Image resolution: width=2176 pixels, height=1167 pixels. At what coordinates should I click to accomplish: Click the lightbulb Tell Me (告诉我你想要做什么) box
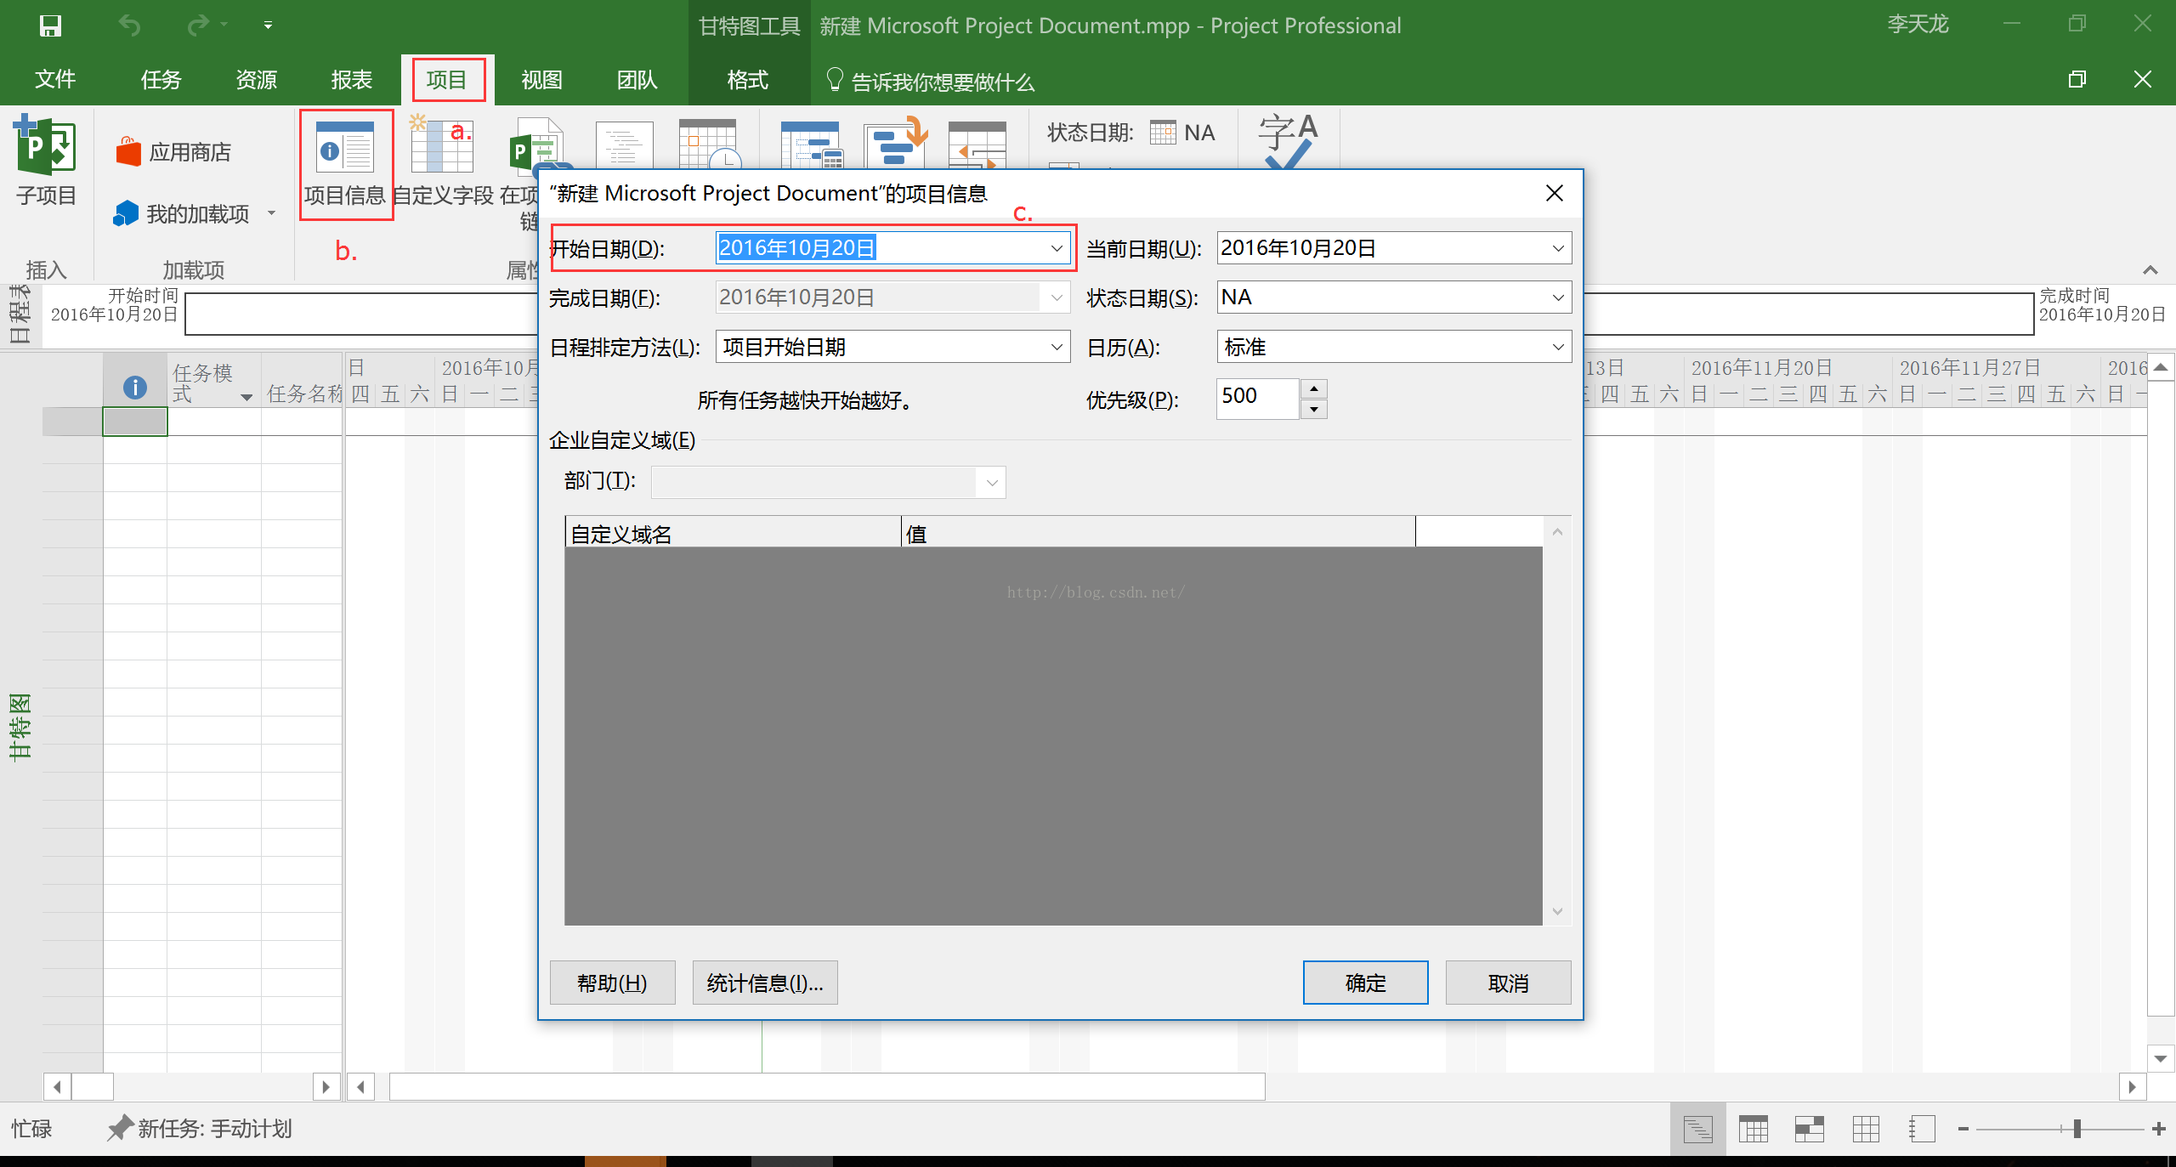point(930,81)
